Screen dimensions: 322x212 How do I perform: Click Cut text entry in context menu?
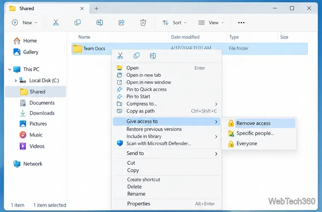coord(167,163)
